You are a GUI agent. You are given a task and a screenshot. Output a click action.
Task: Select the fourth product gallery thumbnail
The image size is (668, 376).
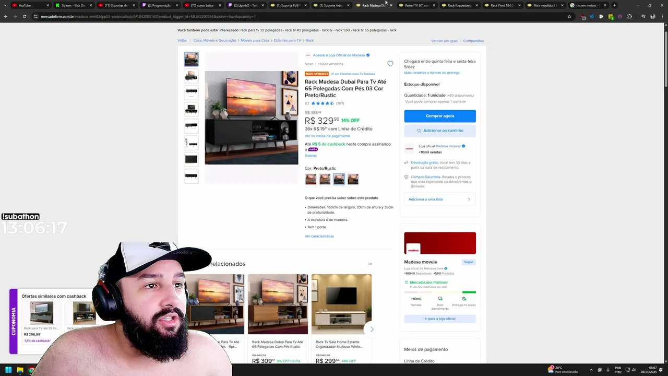[x=191, y=109]
